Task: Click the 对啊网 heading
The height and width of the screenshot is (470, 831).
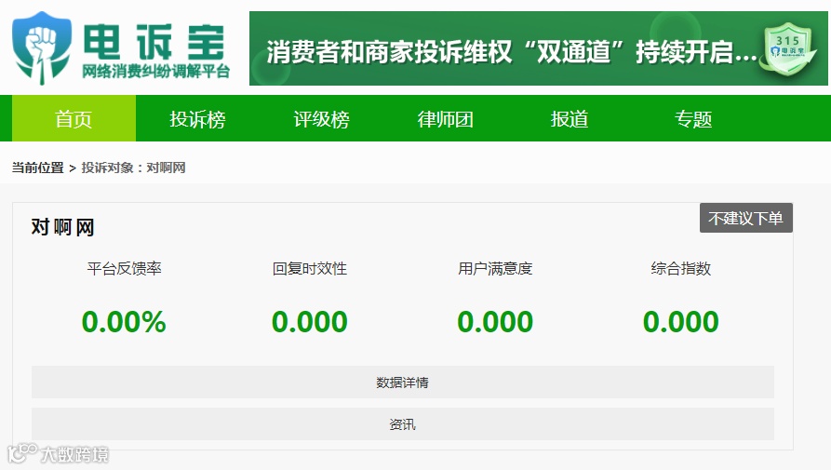Action: click(62, 227)
